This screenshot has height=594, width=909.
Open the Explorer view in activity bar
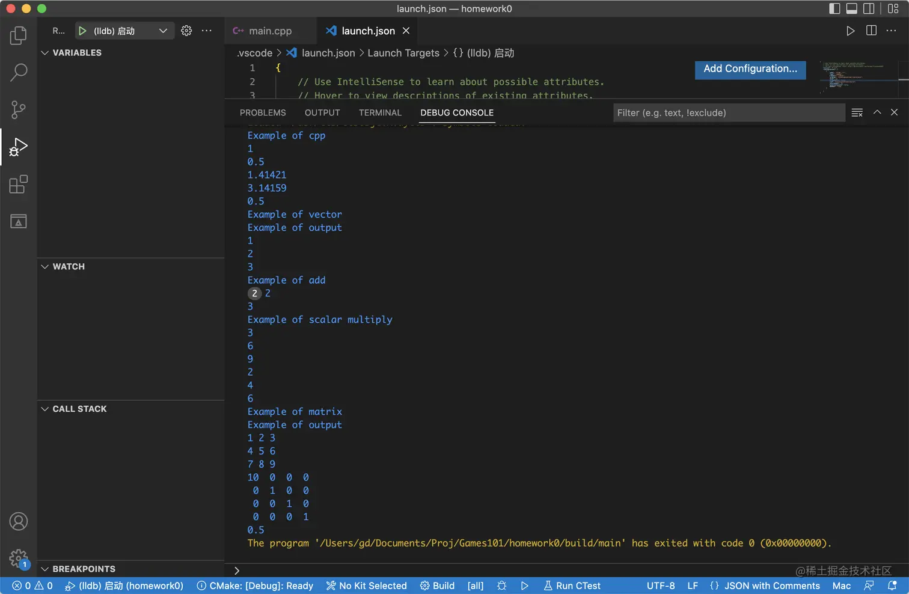(19, 35)
